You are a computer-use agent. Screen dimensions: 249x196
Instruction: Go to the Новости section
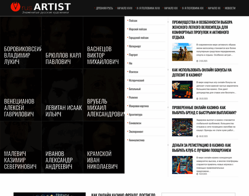230,8
